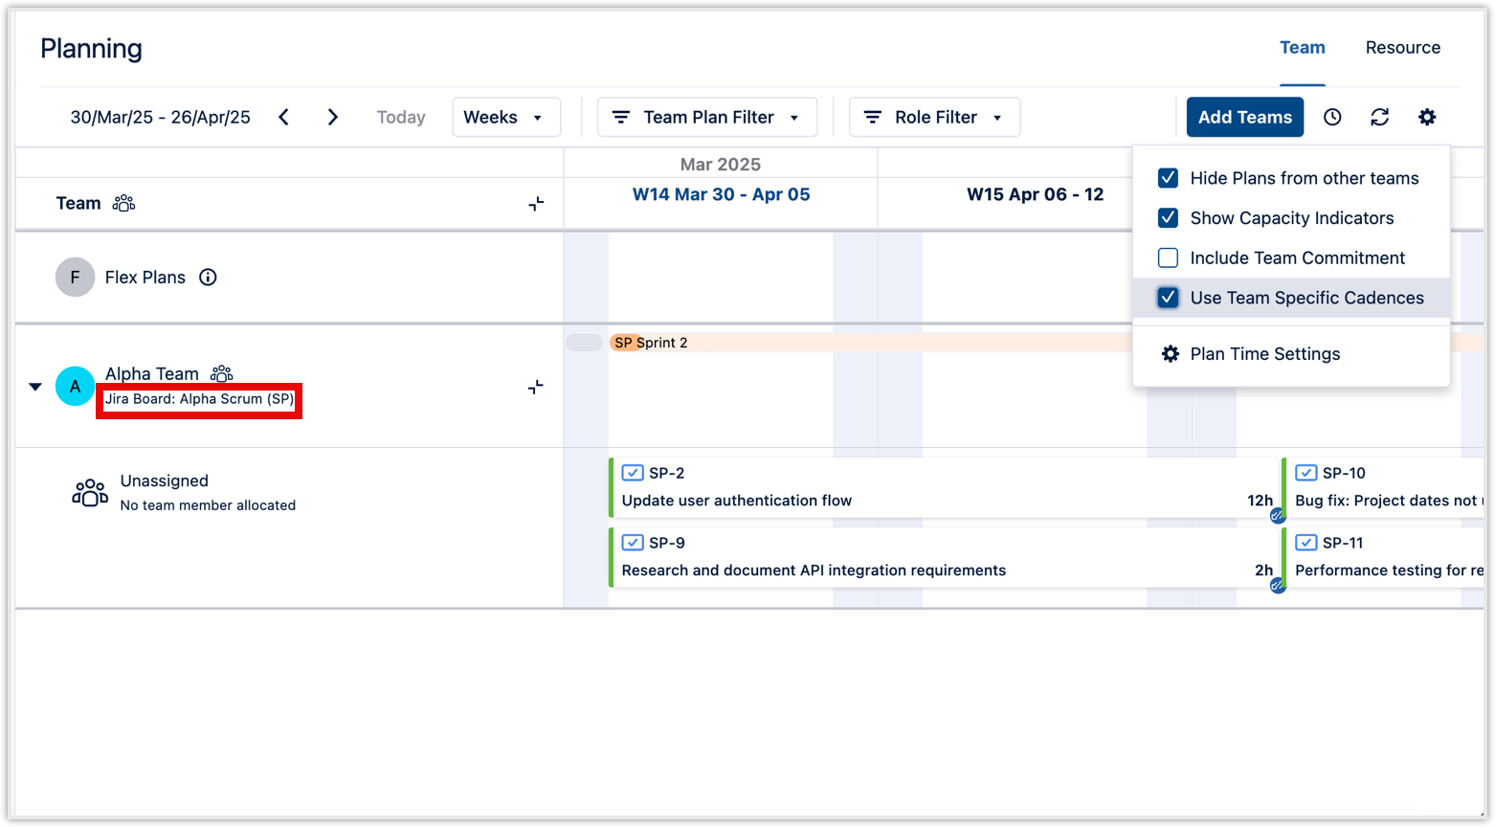
Task: Click the Unassigned team members icon
Action: tap(89, 492)
